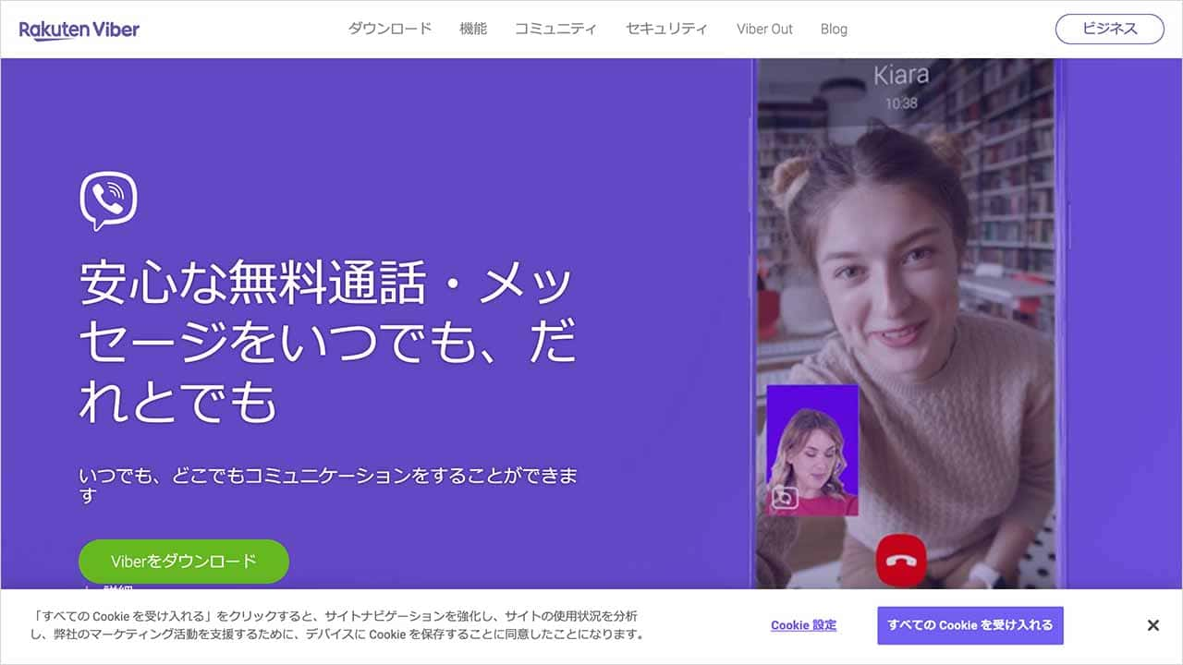The image size is (1183, 665).
Task: Click the ビジネス button
Action: point(1110,29)
